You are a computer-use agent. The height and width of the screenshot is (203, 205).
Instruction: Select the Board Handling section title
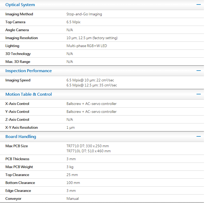point(21,136)
